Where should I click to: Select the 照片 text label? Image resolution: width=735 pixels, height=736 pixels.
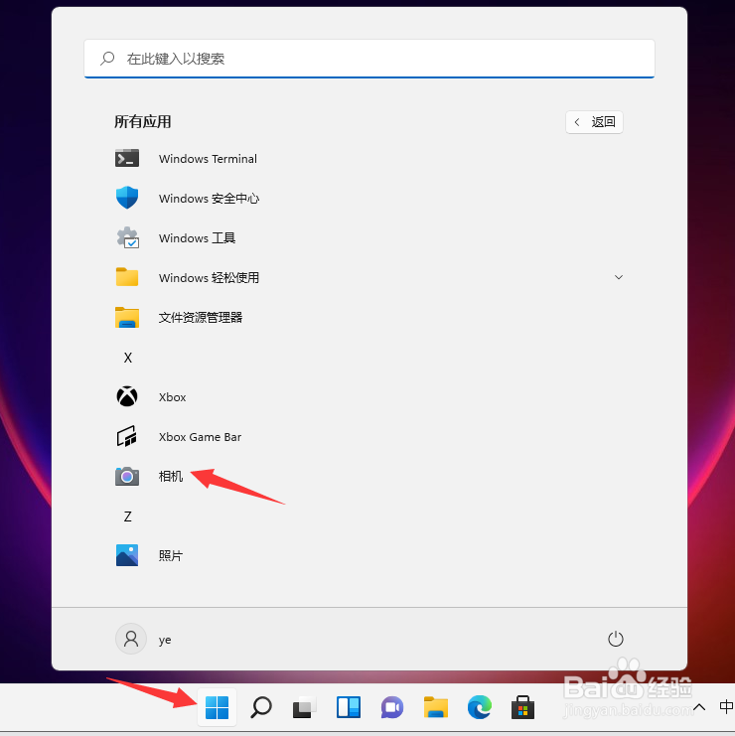point(171,556)
